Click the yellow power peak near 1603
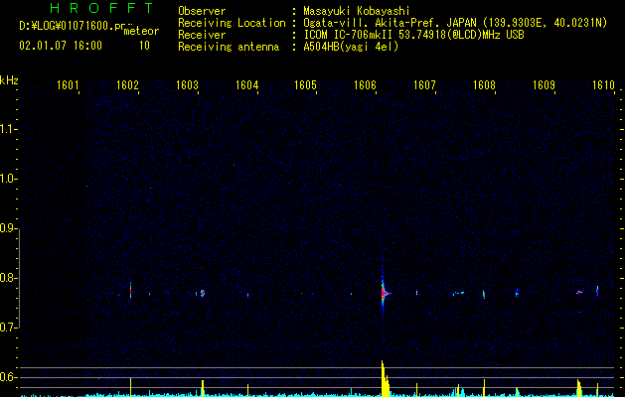This screenshot has height=397, width=625. point(203,388)
